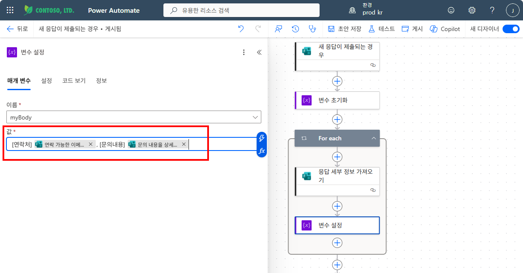Open the 변수 설정 more options menu

tap(244, 52)
